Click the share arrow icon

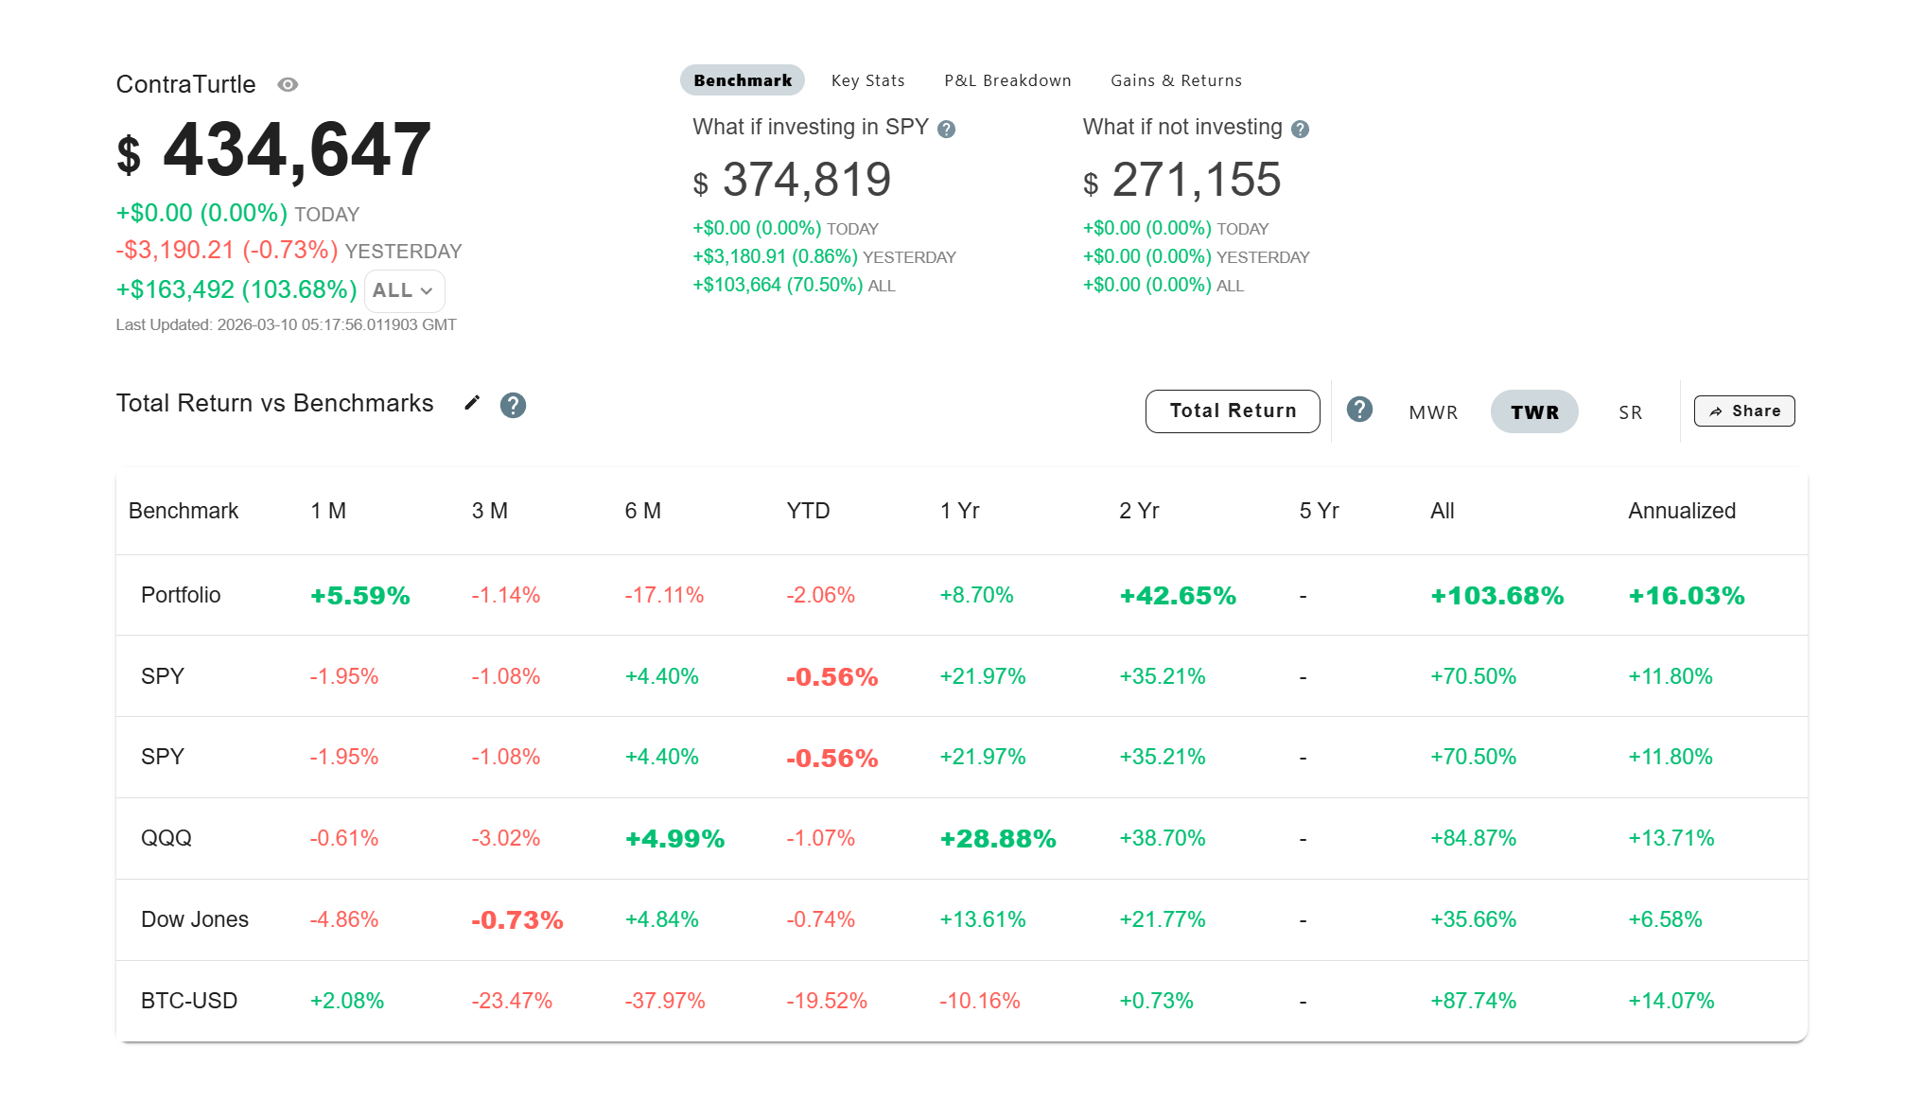click(x=1716, y=411)
